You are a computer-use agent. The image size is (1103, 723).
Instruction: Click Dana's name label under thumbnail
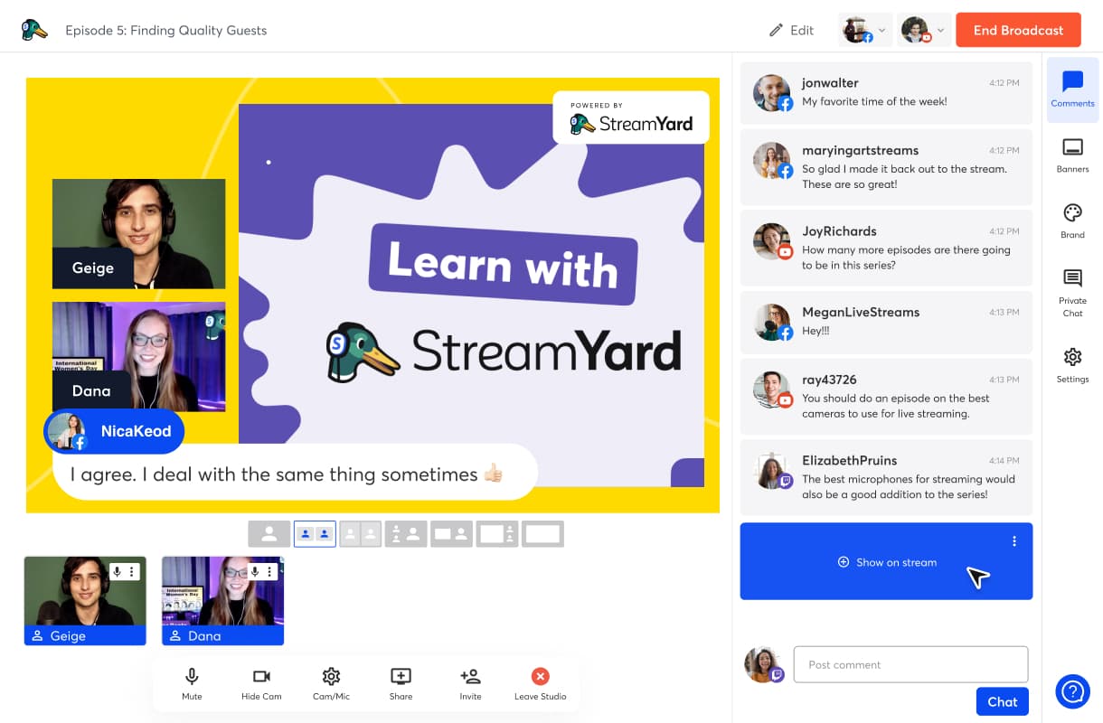pos(222,635)
